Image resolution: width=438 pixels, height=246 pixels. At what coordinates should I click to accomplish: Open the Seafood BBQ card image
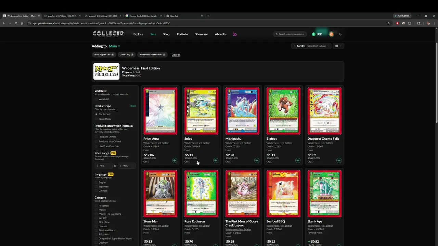point(283,193)
